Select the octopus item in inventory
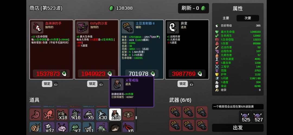Screen dimensions: 293x135 49,114
